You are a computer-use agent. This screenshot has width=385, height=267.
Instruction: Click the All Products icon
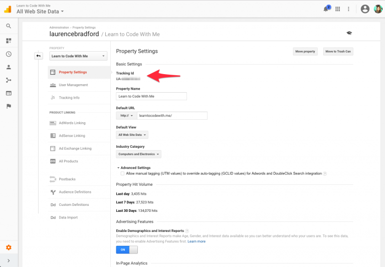tap(53, 161)
